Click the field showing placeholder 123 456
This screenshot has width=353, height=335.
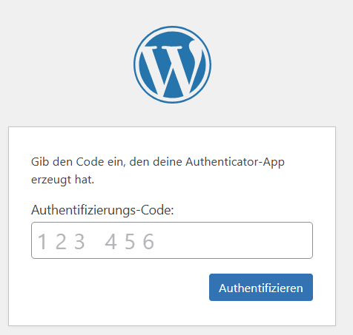(172, 240)
